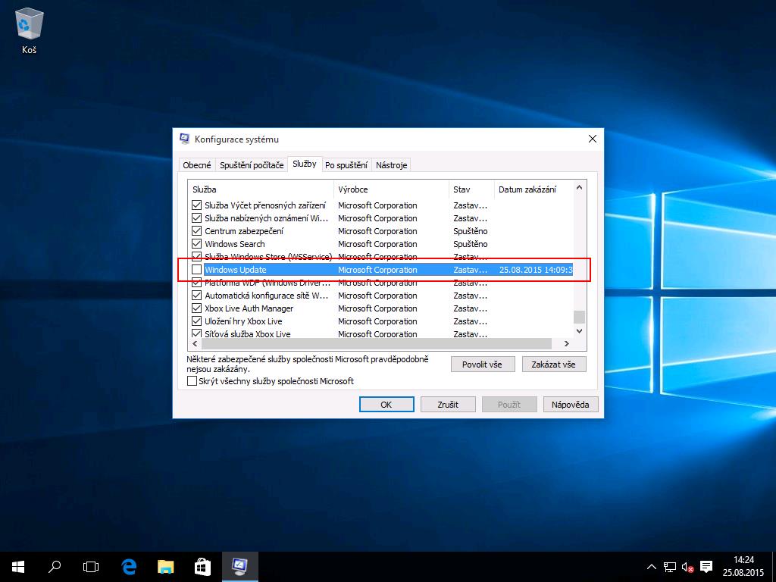This screenshot has height=582, width=776.
Task: Open the Windows Start menu
Action: click(18, 566)
